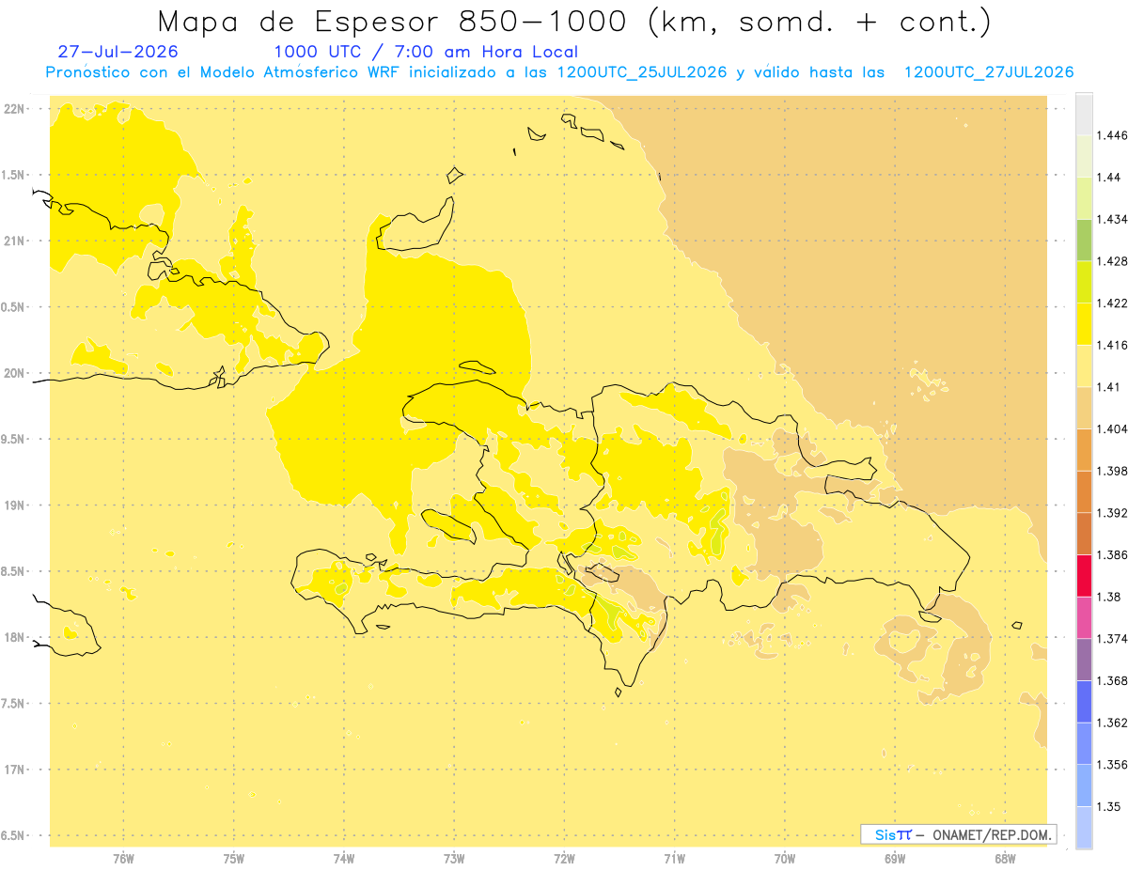Click the light orange legend swatch between 1.398 and 1.404
This screenshot has height=871, width=1128.
tap(1084, 450)
